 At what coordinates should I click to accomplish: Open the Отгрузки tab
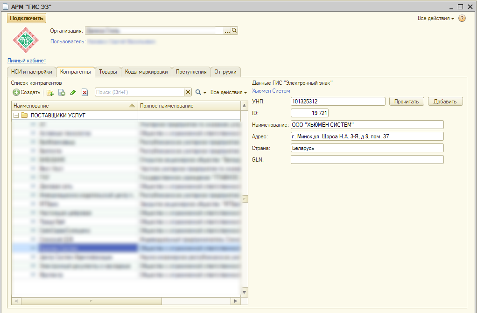(225, 72)
